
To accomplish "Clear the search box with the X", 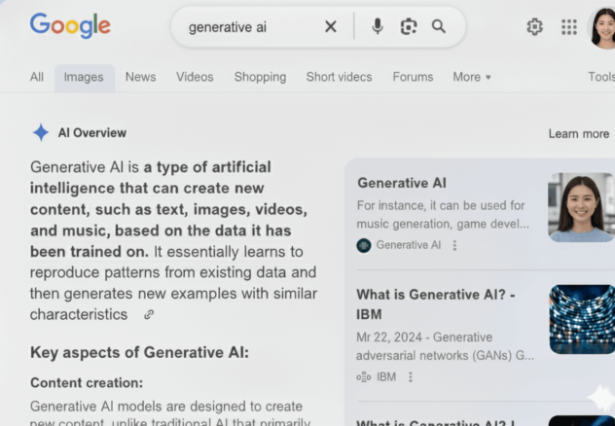I will 331,26.
